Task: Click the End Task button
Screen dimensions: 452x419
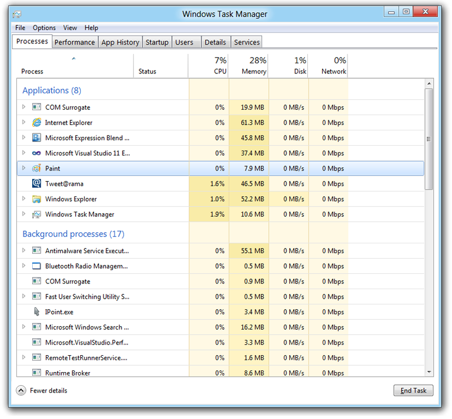Action: [413, 390]
